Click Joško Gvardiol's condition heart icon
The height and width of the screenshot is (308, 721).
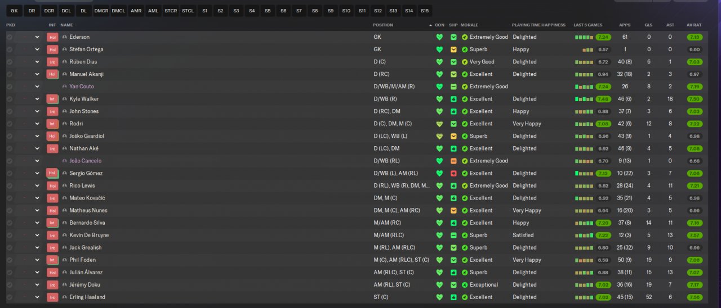pyautogui.click(x=439, y=136)
